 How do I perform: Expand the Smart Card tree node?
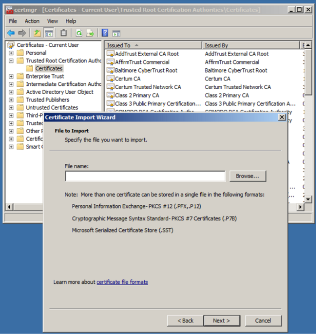pyautogui.click(x=11, y=147)
